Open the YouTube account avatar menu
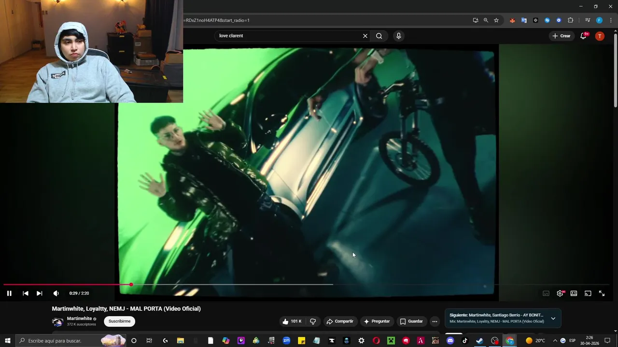This screenshot has height=347, width=618. point(600,36)
